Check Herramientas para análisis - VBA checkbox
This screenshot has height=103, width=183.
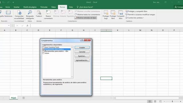tap(43, 51)
